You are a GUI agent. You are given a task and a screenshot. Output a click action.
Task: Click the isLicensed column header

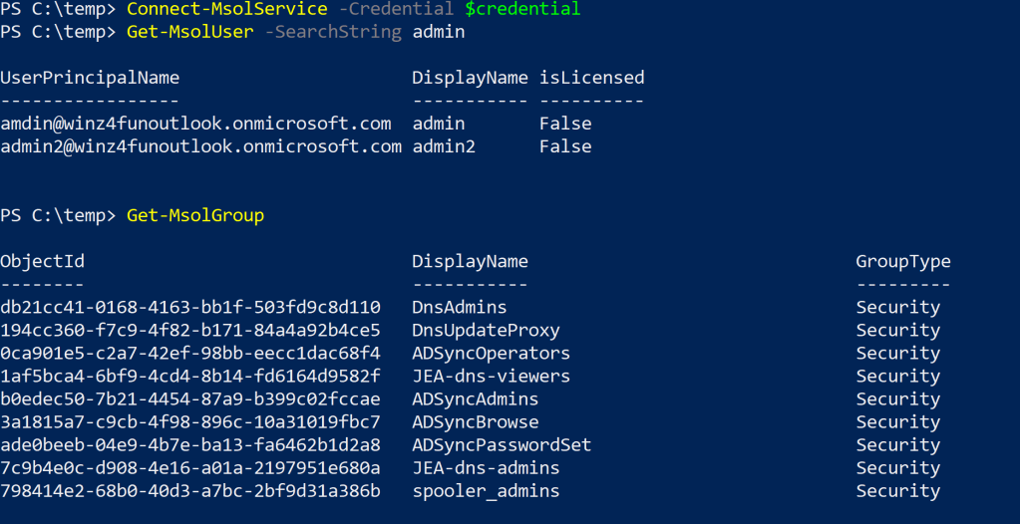coord(591,78)
